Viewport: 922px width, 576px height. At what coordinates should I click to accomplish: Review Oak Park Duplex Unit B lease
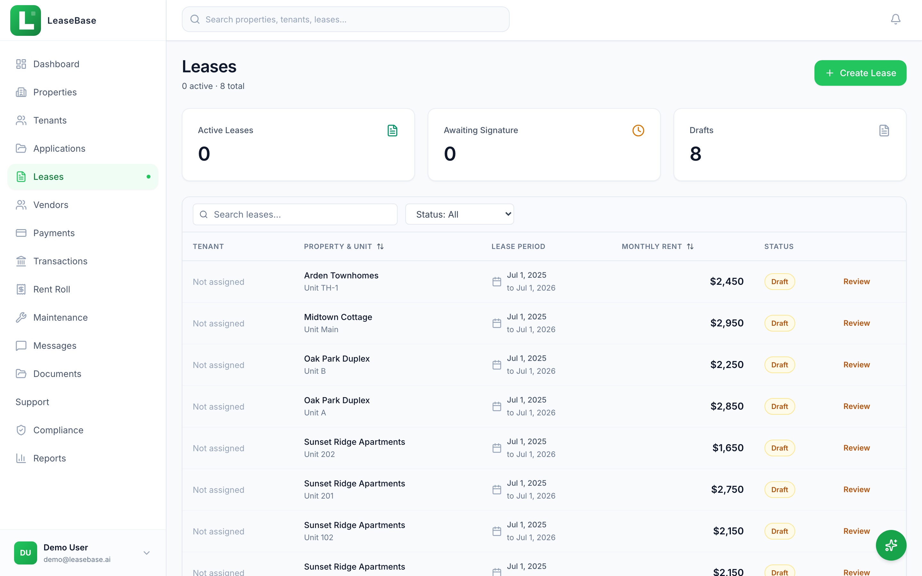(856, 364)
